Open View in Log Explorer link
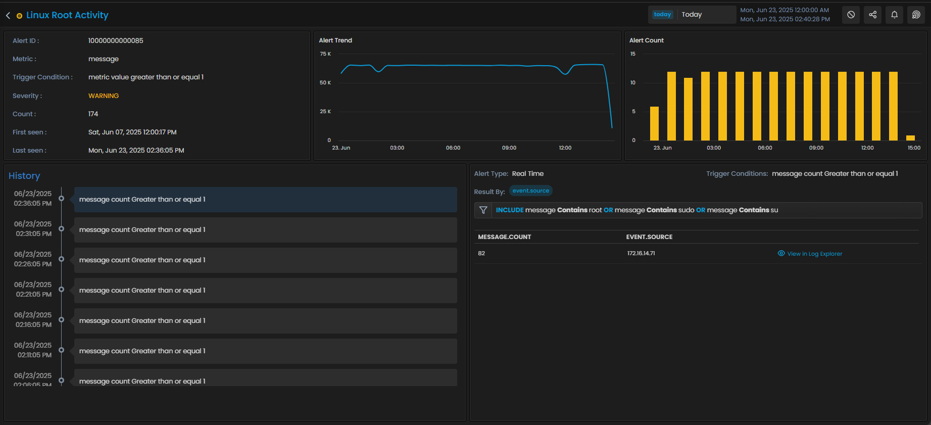Image resolution: width=931 pixels, height=425 pixels. tap(814, 254)
